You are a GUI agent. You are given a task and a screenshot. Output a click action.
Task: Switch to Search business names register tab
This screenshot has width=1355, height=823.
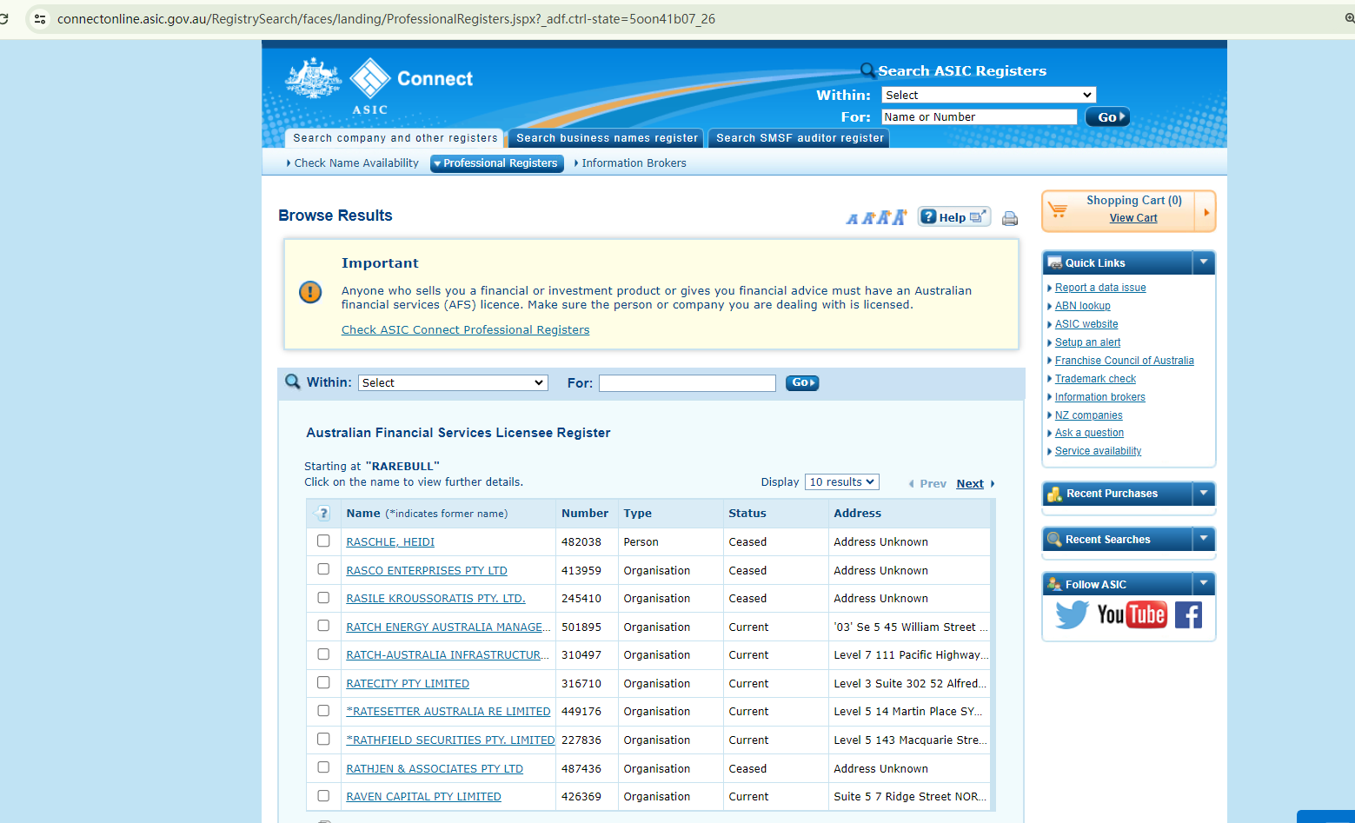[x=607, y=138]
